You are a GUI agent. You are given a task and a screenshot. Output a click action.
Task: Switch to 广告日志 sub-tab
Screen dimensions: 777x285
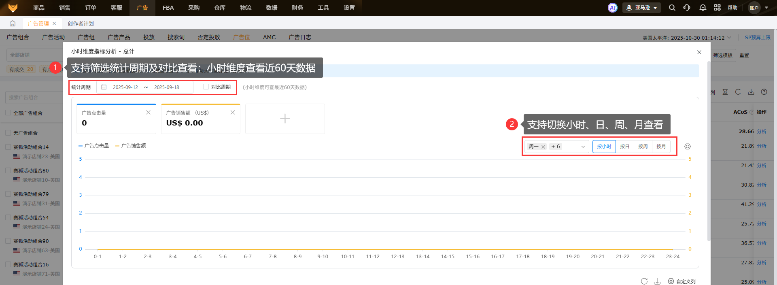pyautogui.click(x=300, y=37)
